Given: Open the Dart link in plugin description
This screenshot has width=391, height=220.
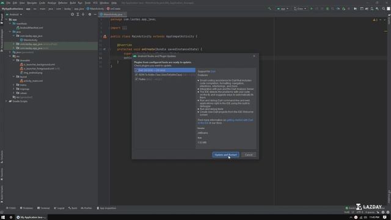Looking at the screenshot, I should click(x=213, y=71).
